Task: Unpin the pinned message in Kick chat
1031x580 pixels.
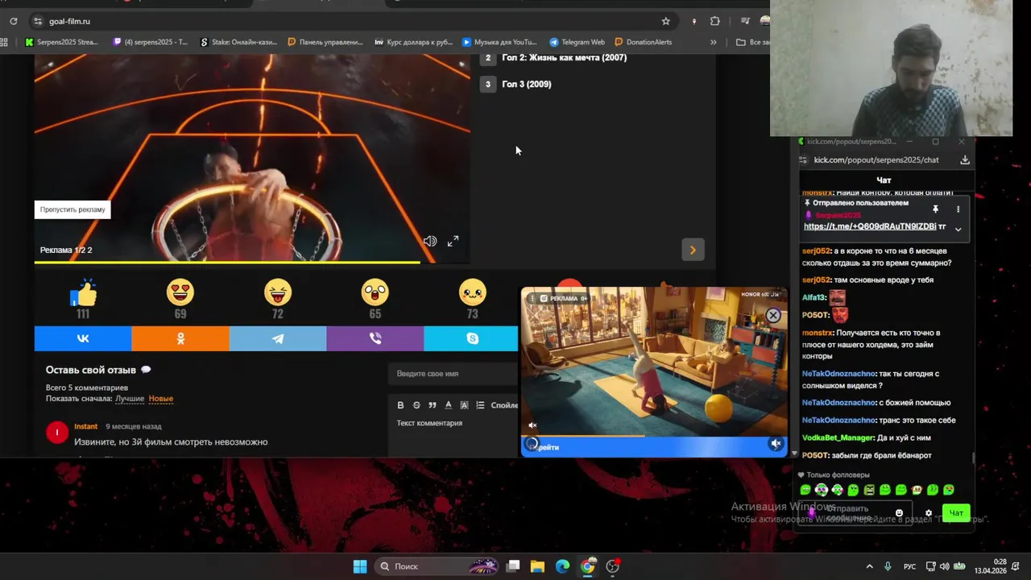Action: (935, 209)
